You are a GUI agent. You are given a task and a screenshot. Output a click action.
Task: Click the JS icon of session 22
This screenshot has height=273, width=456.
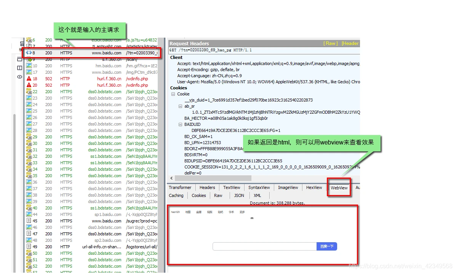click(x=29, y=92)
